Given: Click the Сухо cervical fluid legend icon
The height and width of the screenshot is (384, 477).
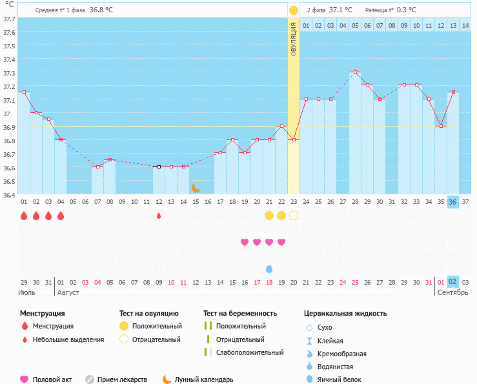Looking at the screenshot, I should 309,328.
